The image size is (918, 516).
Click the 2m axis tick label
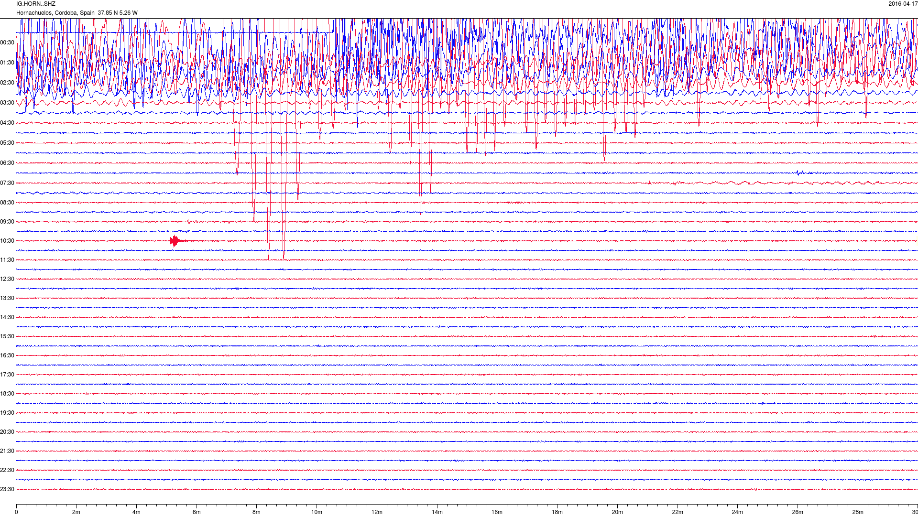(x=76, y=512)
